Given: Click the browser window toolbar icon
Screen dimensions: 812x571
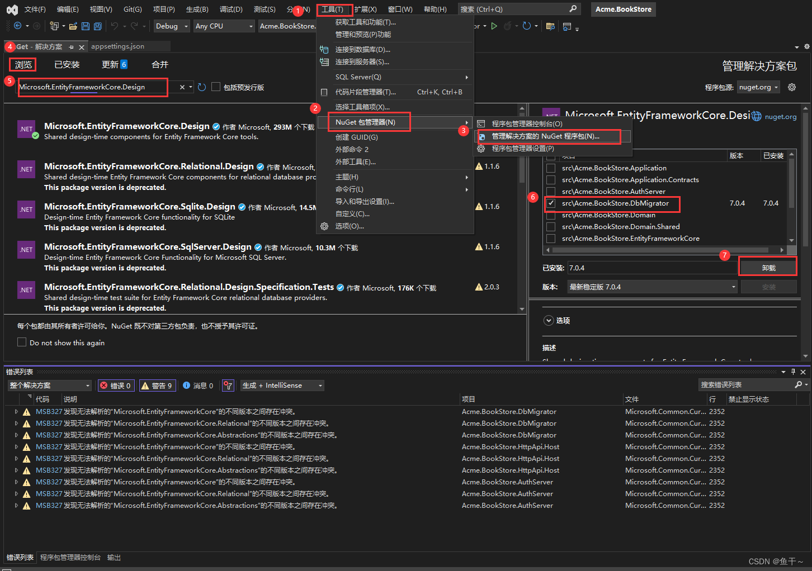Looking at the screenshot, I should (x=567, y=26).
